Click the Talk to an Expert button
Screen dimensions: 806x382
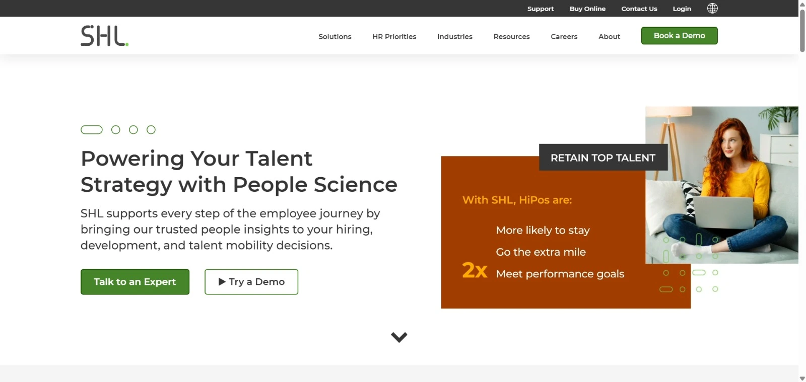(x=135, y=282)
